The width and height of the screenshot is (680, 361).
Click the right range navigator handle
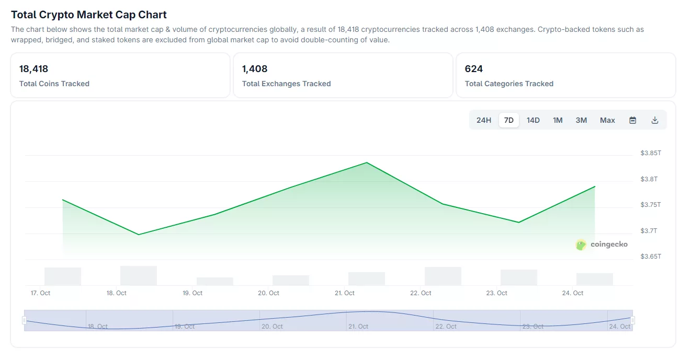(632, 320)
